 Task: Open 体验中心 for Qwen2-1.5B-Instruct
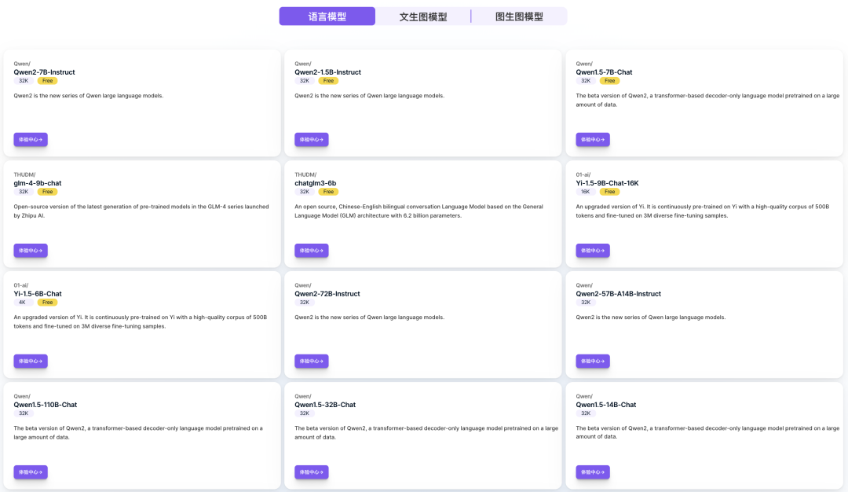(x=312, y=140)
